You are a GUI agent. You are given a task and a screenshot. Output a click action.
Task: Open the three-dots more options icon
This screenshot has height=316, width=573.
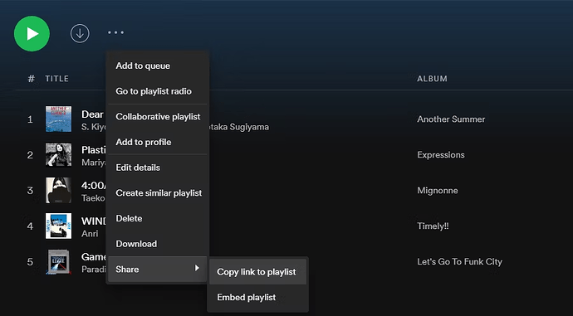[x=115, y=32]
